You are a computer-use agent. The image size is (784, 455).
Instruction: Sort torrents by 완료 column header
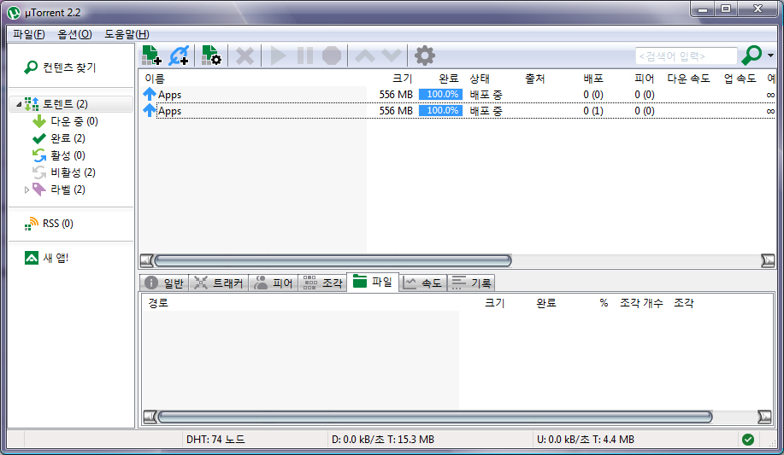[x=449, y=79]
